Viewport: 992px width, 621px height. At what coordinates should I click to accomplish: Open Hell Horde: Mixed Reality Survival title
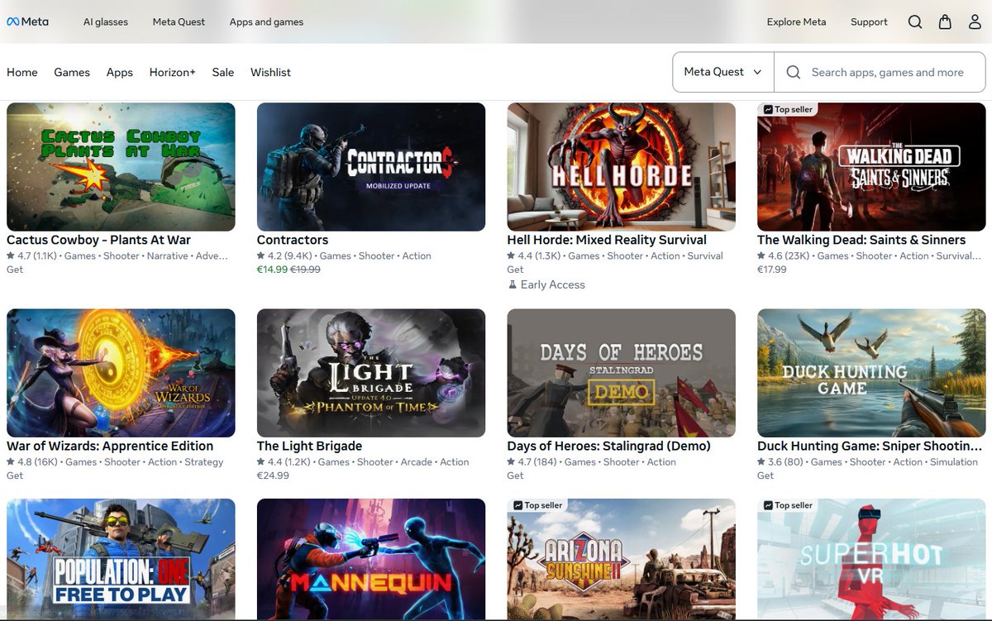607,240
